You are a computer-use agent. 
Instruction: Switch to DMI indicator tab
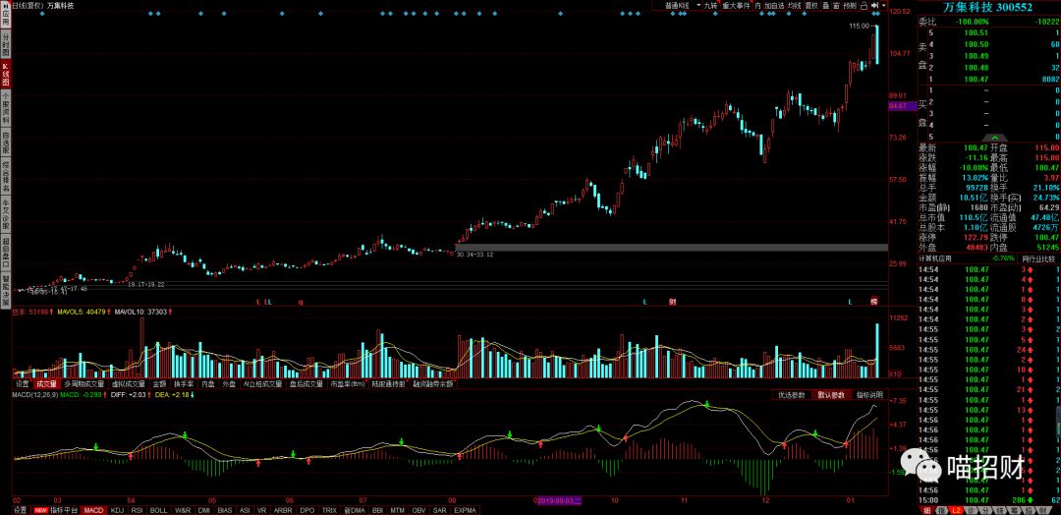pyautogui.click(x=203, y=510)
